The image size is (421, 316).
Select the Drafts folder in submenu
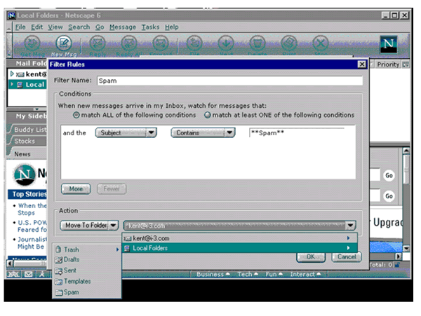87,260
